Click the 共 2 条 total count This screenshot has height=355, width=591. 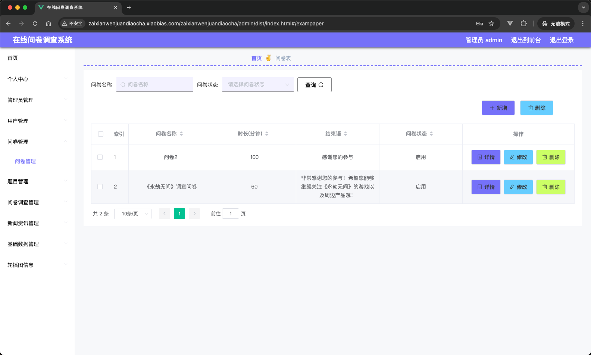pyautogui.click(x=101, y=214)
